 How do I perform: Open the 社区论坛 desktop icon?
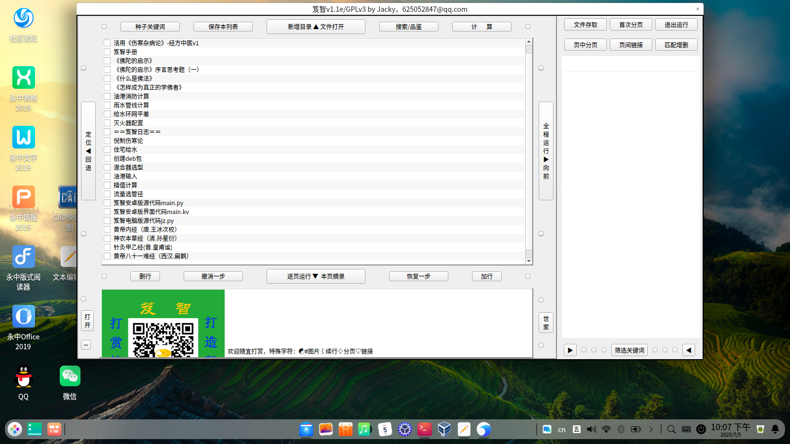pyautogui.click(x=23, y=25)
